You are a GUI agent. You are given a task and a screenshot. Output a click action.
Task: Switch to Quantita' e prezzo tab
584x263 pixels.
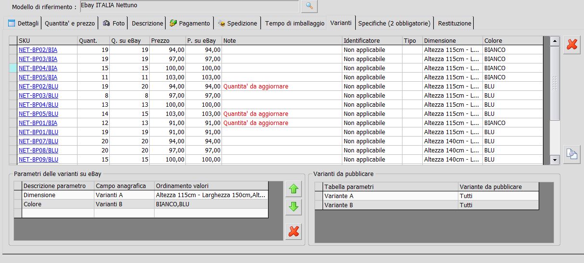pyautogui.click(x=70, y=23)
